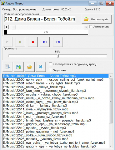Viewport: 115px width, 150px height.
Task: Skip to the next track
Action: [x=45, y=42]
